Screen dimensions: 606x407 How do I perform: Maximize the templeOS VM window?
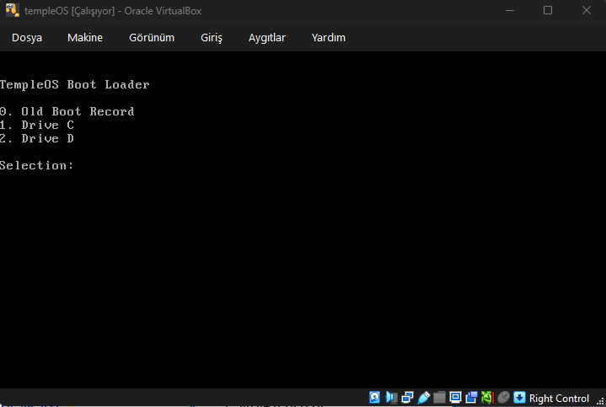[x=548, y=10]
